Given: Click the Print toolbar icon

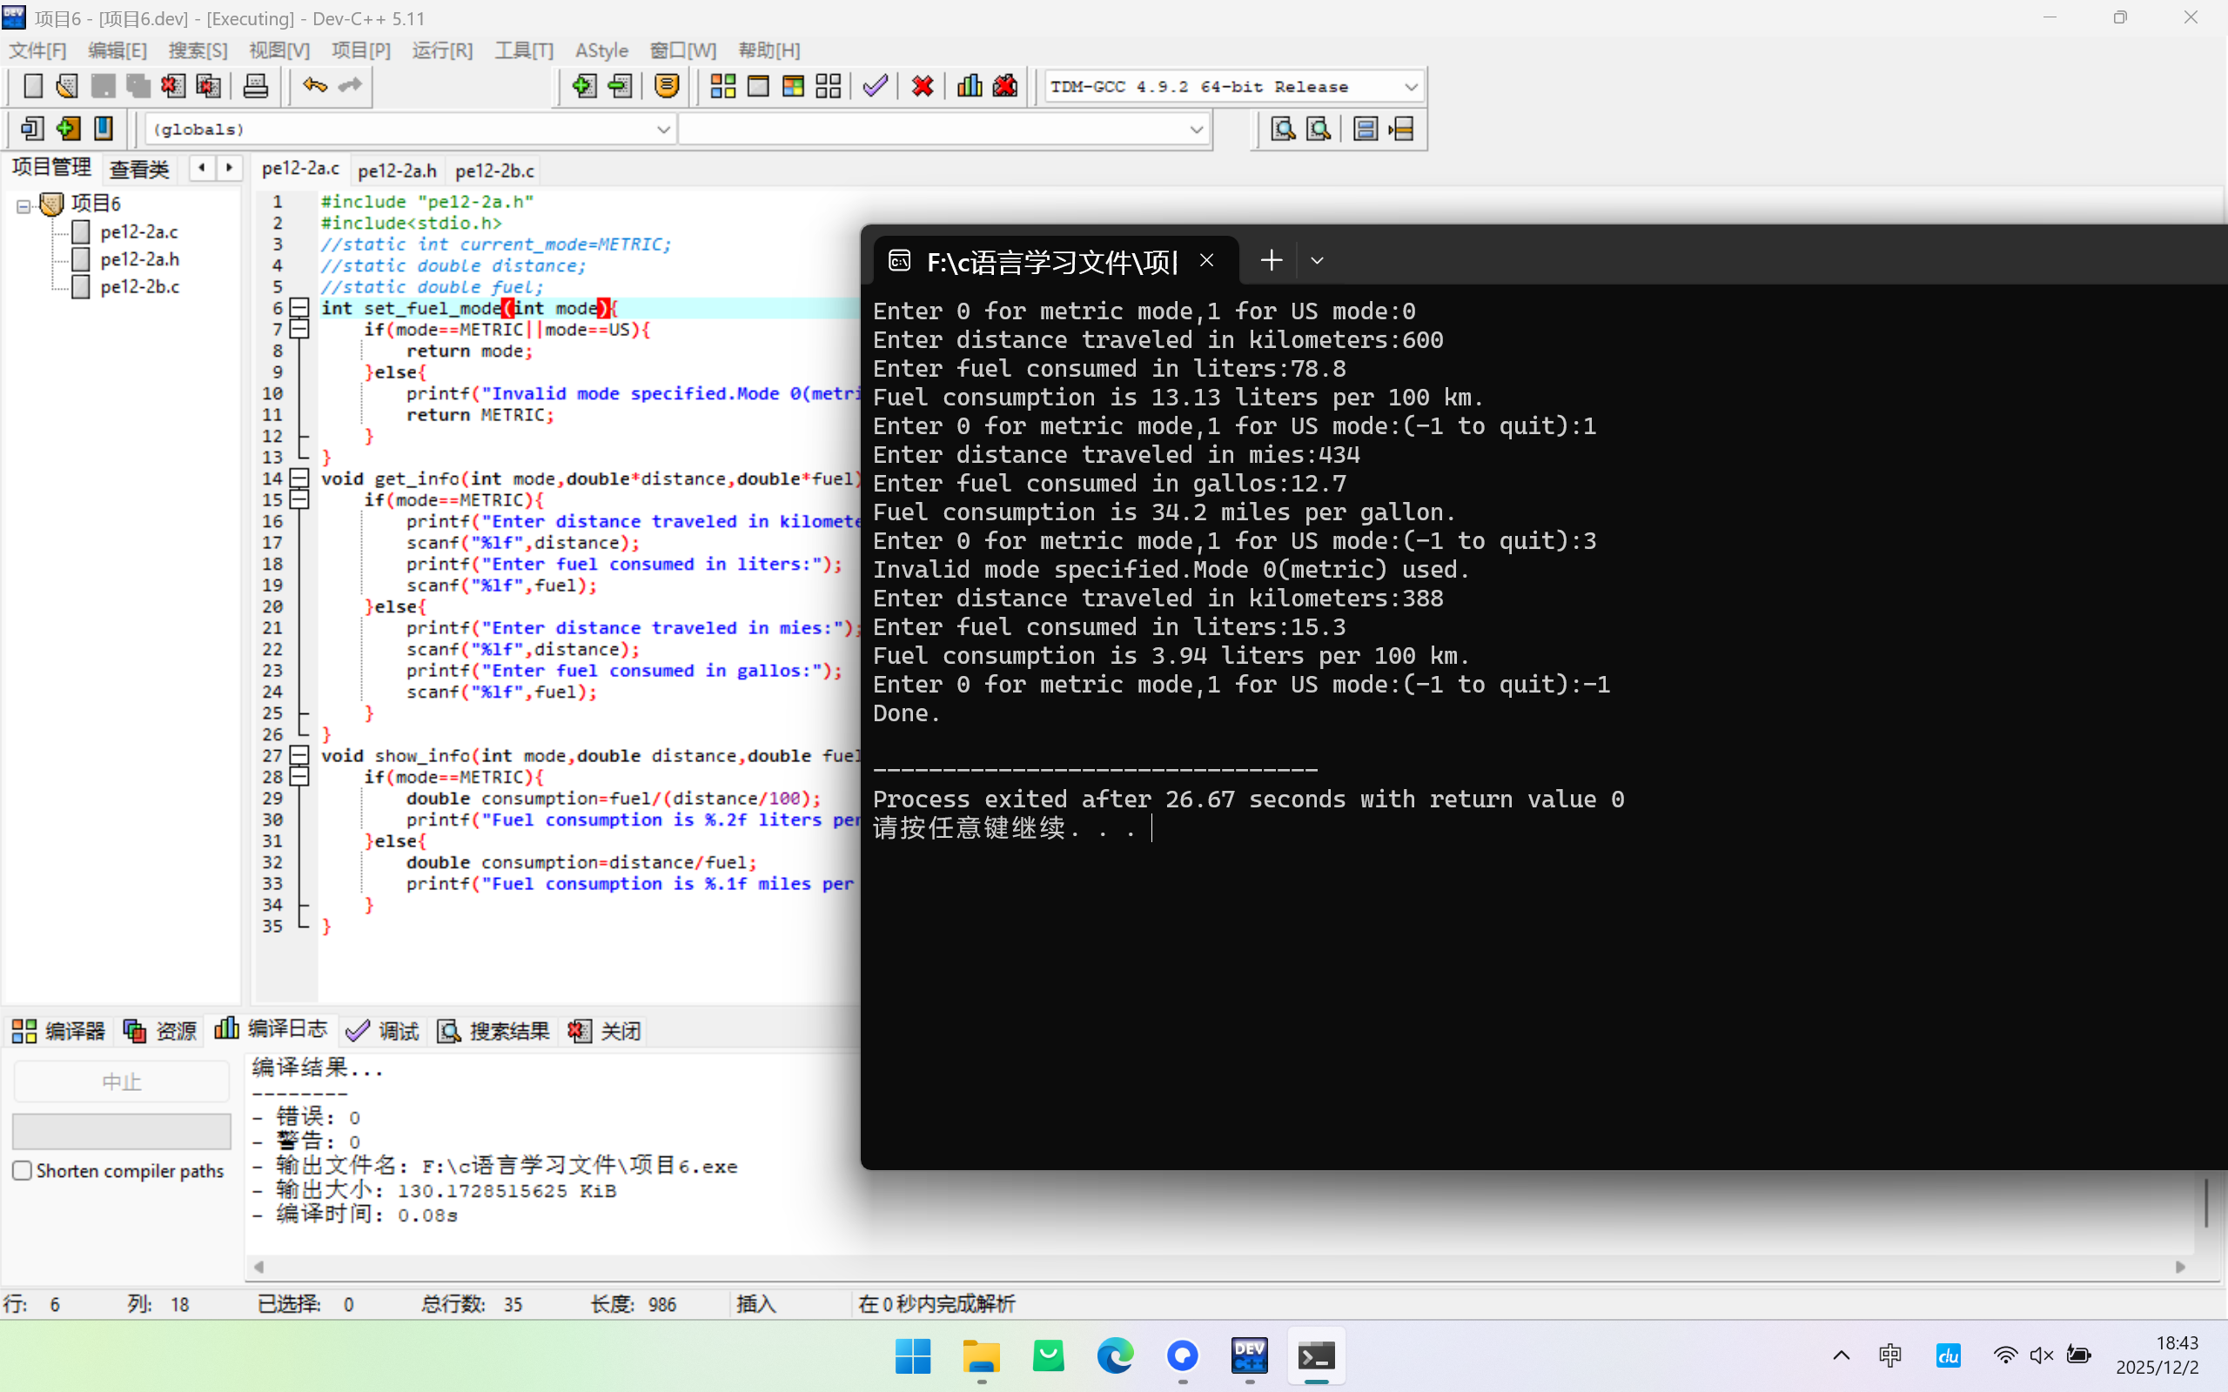Looking at the screenshot, I should pos(255,86).
